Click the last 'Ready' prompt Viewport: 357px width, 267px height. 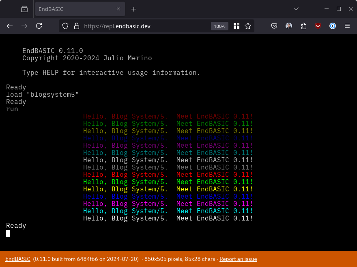pyautogui.click(x=16, y=226)
